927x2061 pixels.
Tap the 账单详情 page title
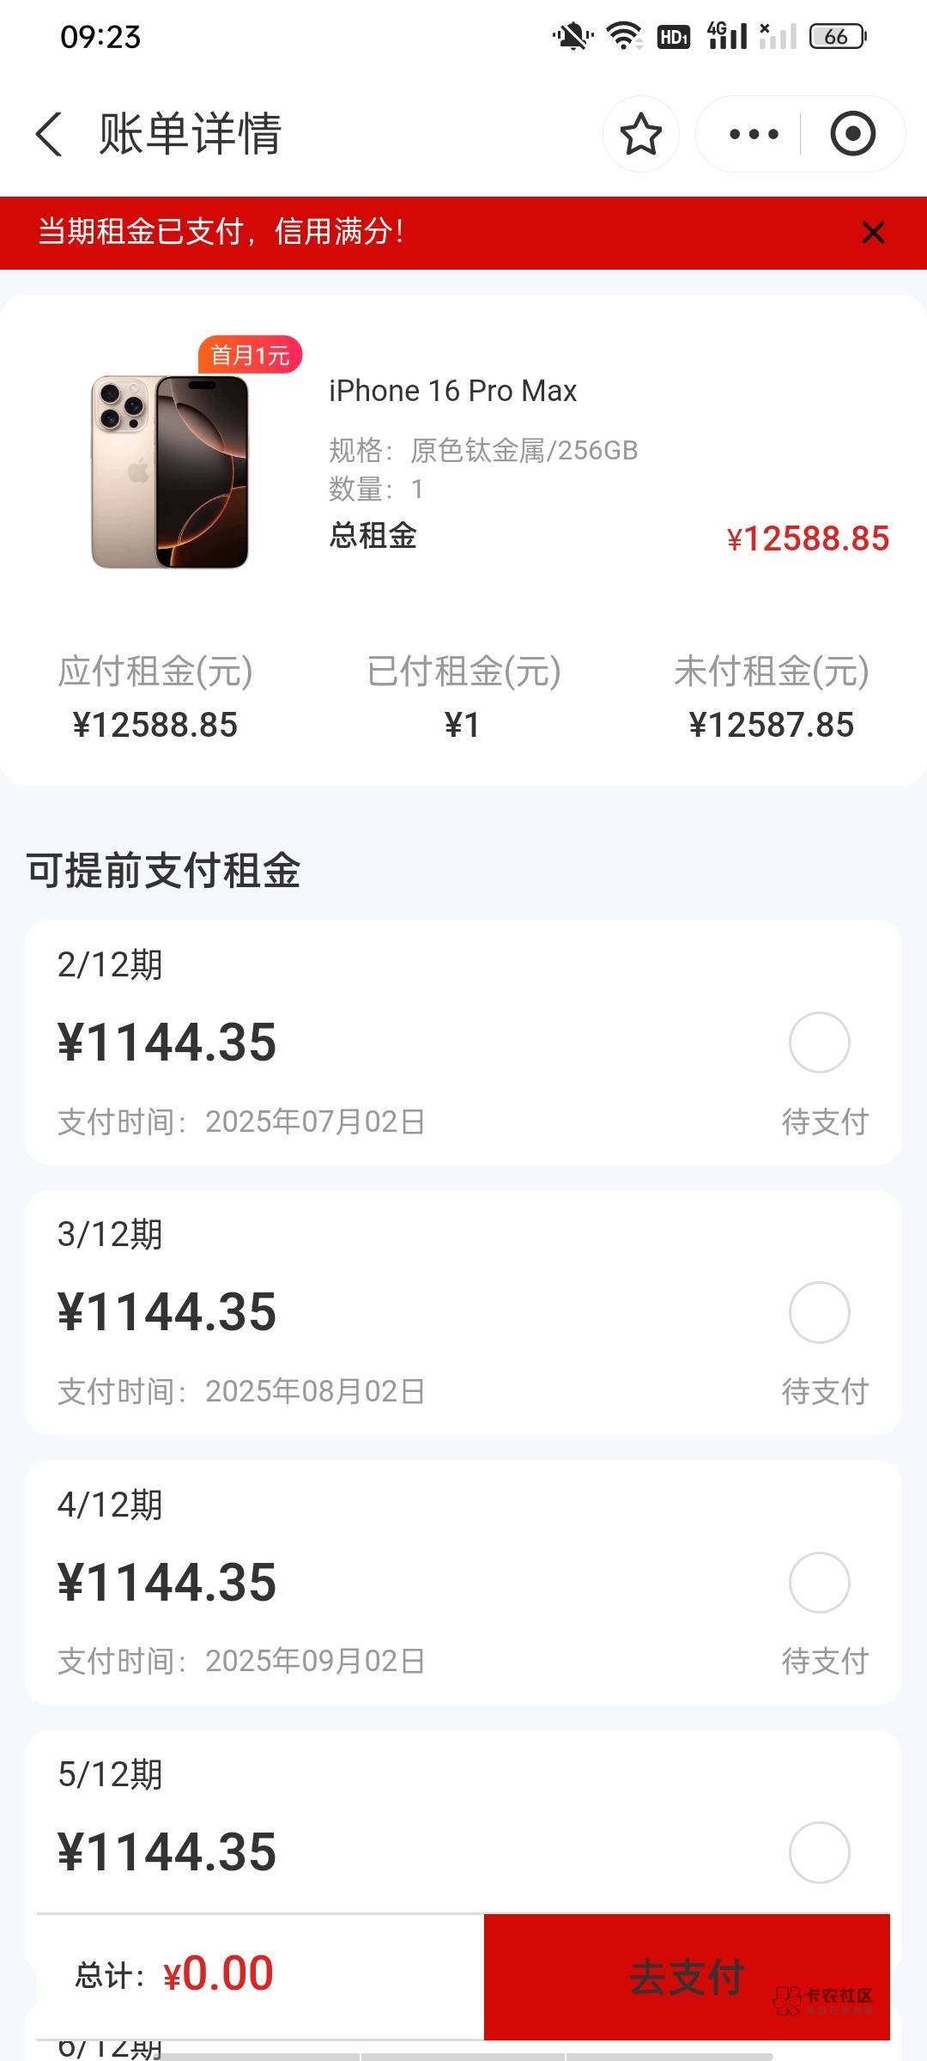190,135
